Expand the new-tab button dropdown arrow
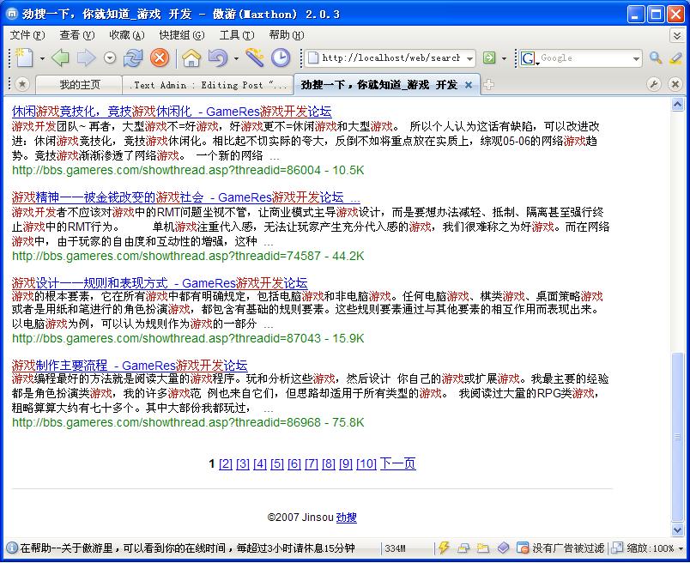This screenshot has height=563, width=690. 42,58
